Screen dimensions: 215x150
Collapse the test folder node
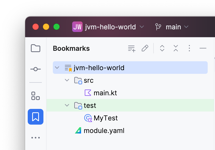[67, 105]
